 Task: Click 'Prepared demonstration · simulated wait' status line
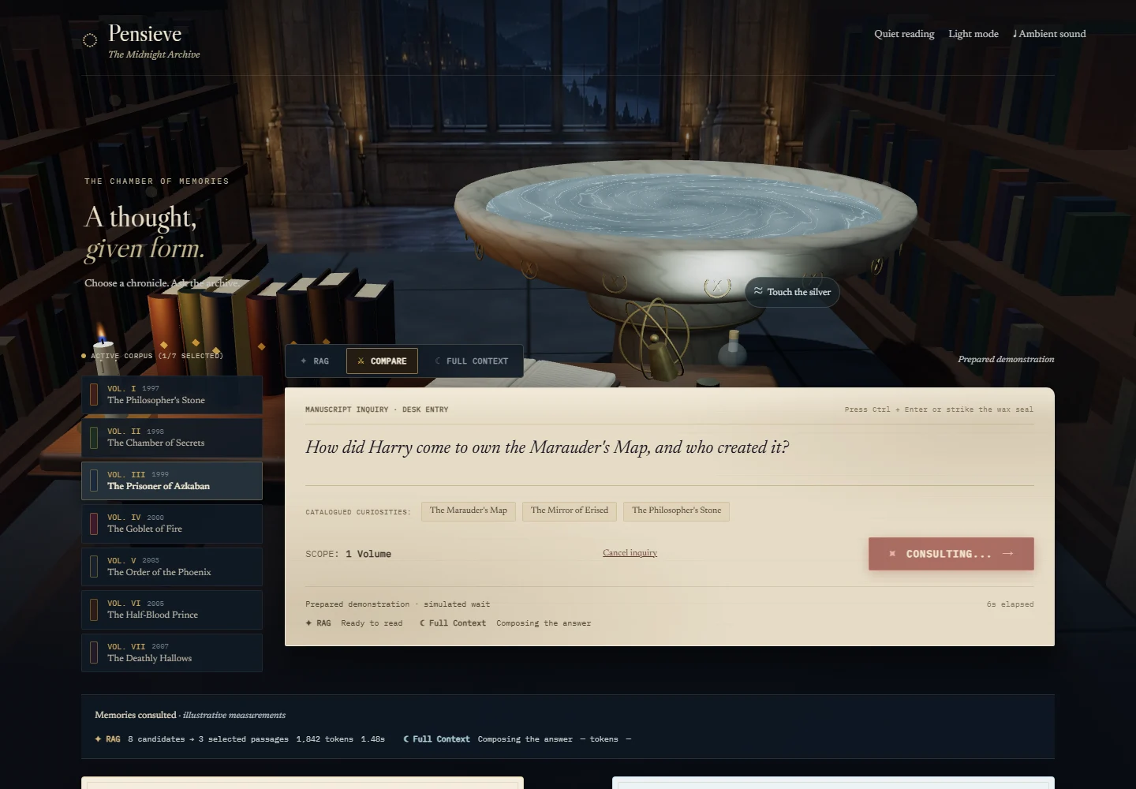(398, 604)
